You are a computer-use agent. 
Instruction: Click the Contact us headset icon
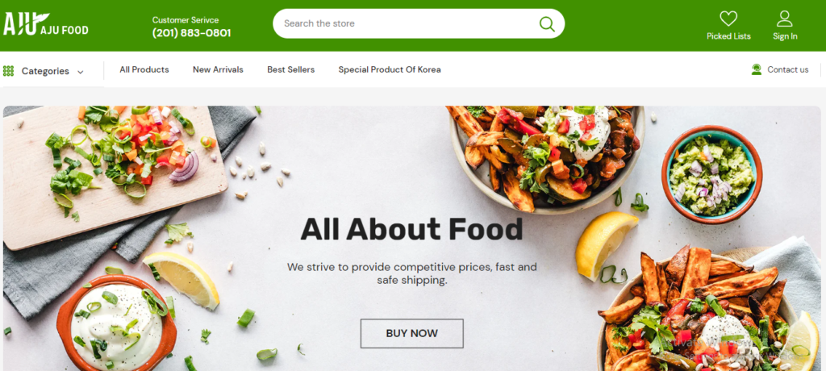757,69
